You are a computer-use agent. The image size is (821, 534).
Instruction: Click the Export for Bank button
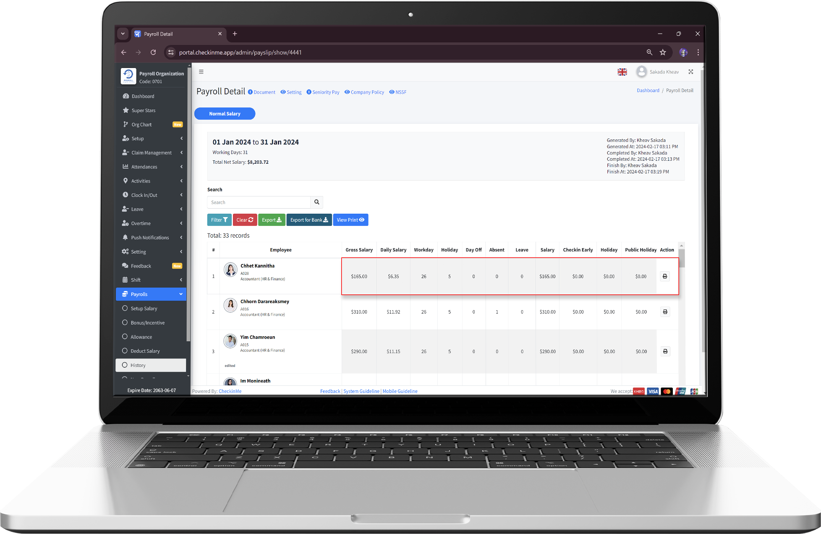[309, 220]
